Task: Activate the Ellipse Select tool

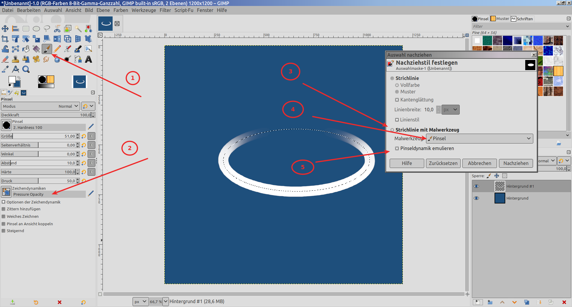Action: point(36,29)
